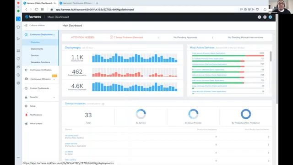Click the heart icon in browser sidebar

(x=18, y=59)
